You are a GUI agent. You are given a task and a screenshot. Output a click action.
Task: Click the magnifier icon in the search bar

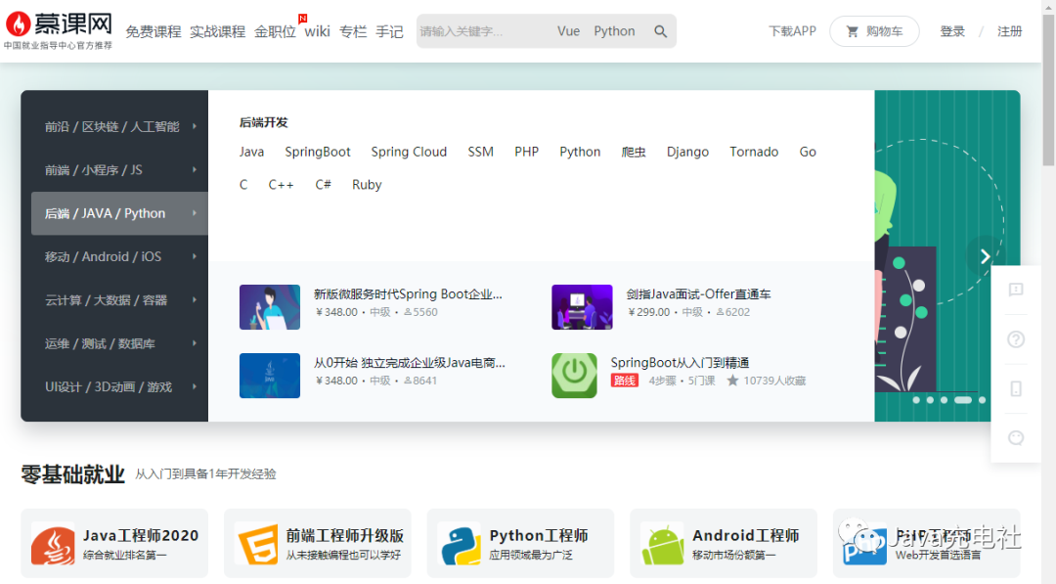pos(660,30)
